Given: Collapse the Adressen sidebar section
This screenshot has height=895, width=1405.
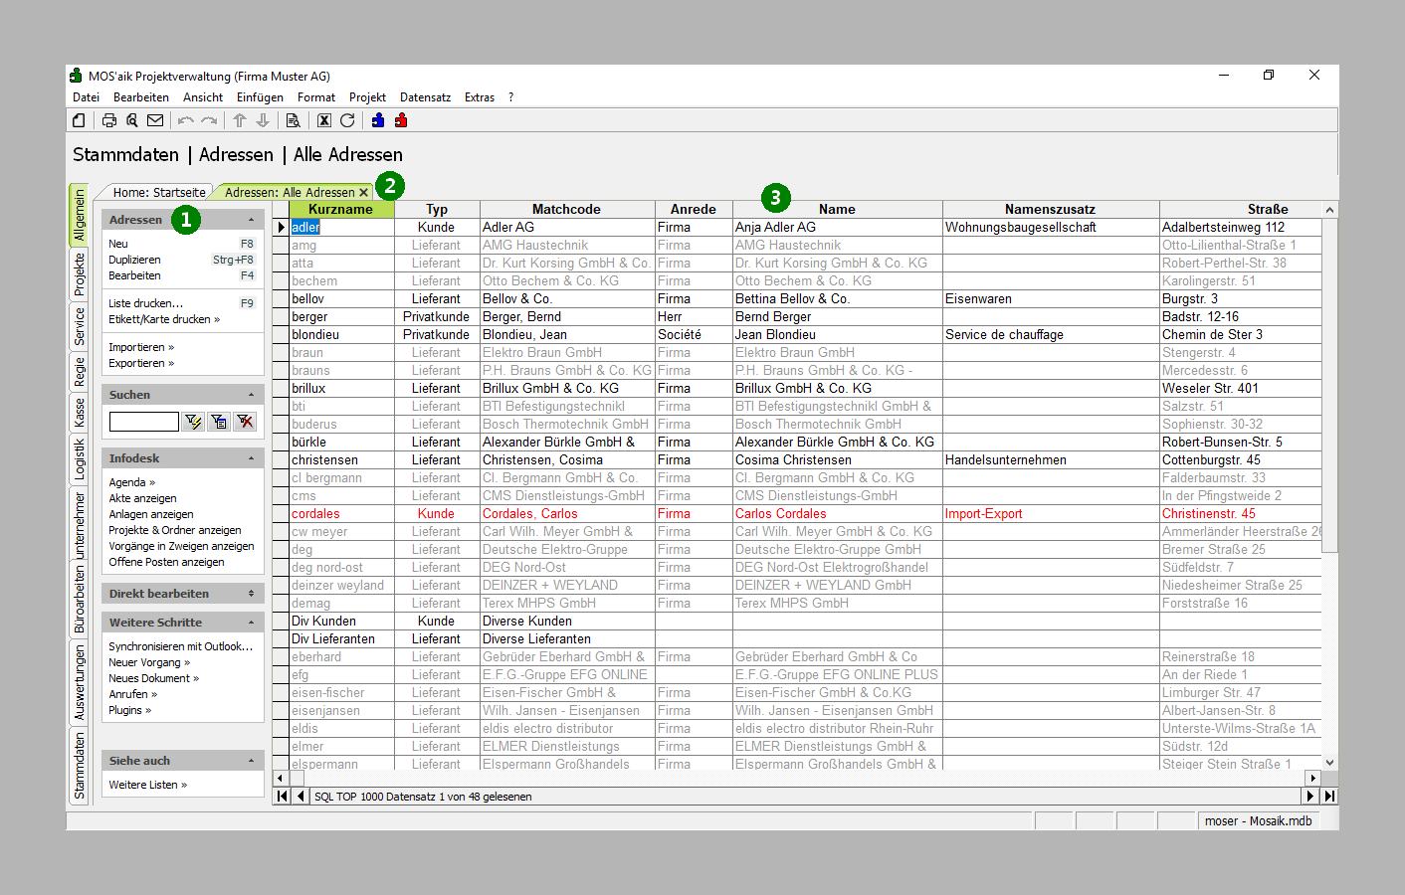Looking at the screenshot, I should (251, 220).
